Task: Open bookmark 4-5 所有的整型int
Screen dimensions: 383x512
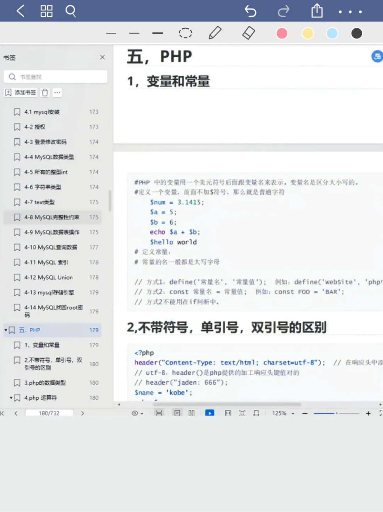Action: [x=52, y=172]
